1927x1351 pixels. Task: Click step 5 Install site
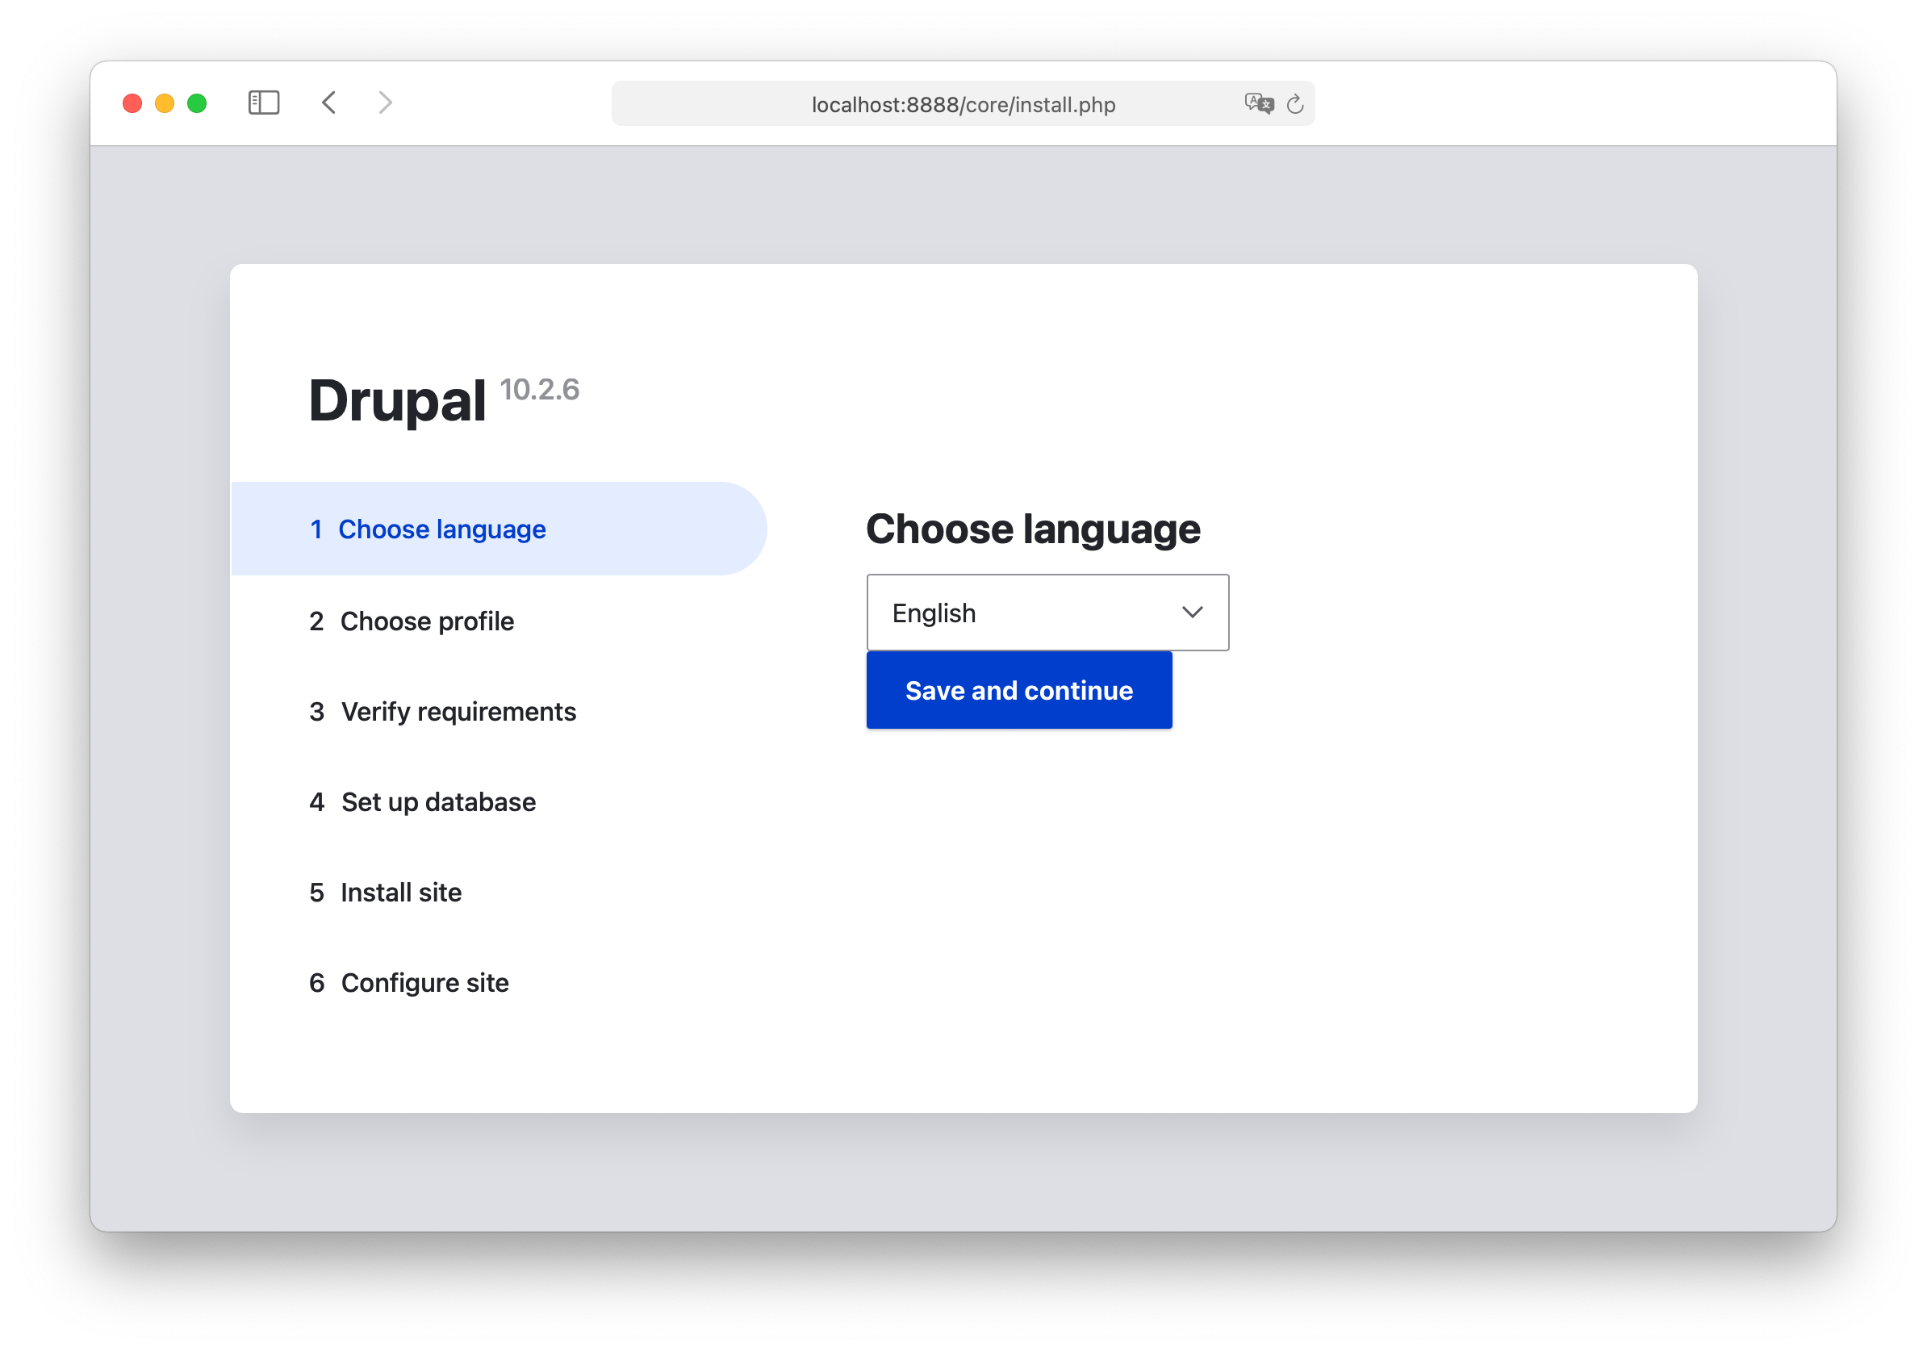[400, 892]
